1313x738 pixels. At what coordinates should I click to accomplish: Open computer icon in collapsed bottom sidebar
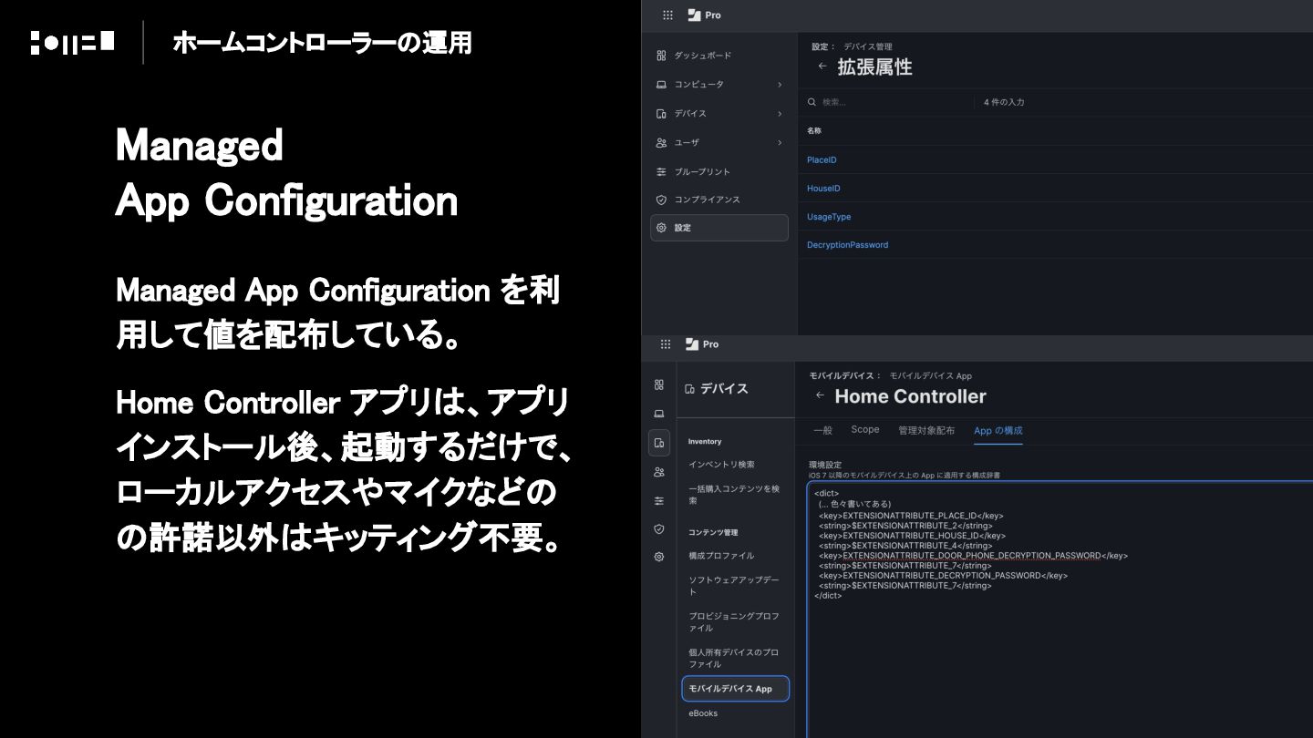tap(659, 414)
